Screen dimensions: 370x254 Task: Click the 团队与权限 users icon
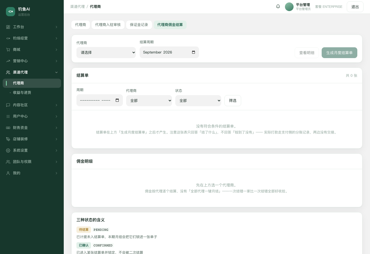point(8,162)
